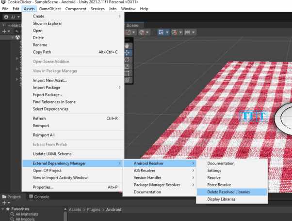Expand Import Package submenu
Screen dimensions: 292x221
73,88
